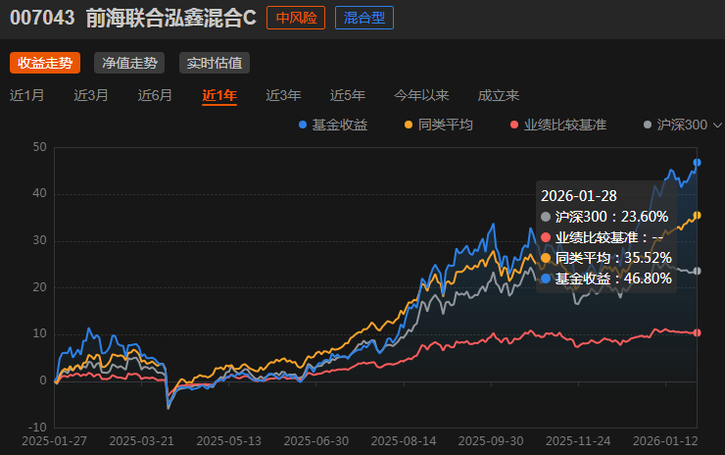Click x-axis label 2025-01-27
The width and height of the screenshot is (725, 455).
point(55,441)
